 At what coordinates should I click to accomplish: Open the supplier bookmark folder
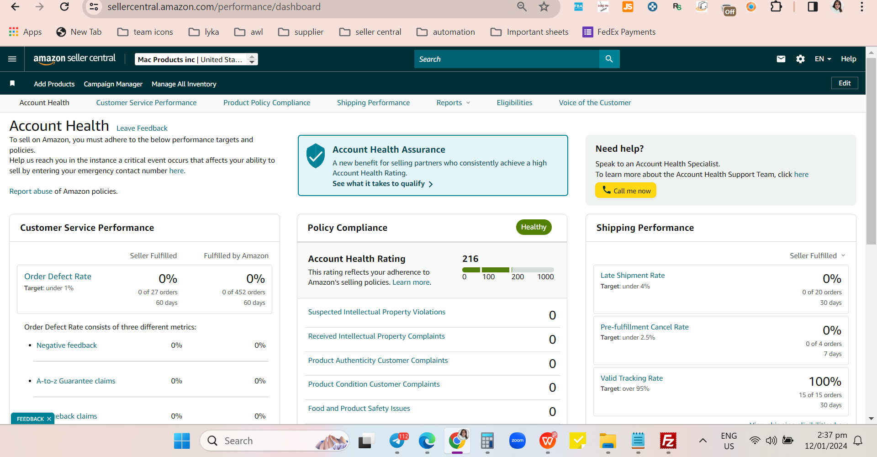(301, 32)
